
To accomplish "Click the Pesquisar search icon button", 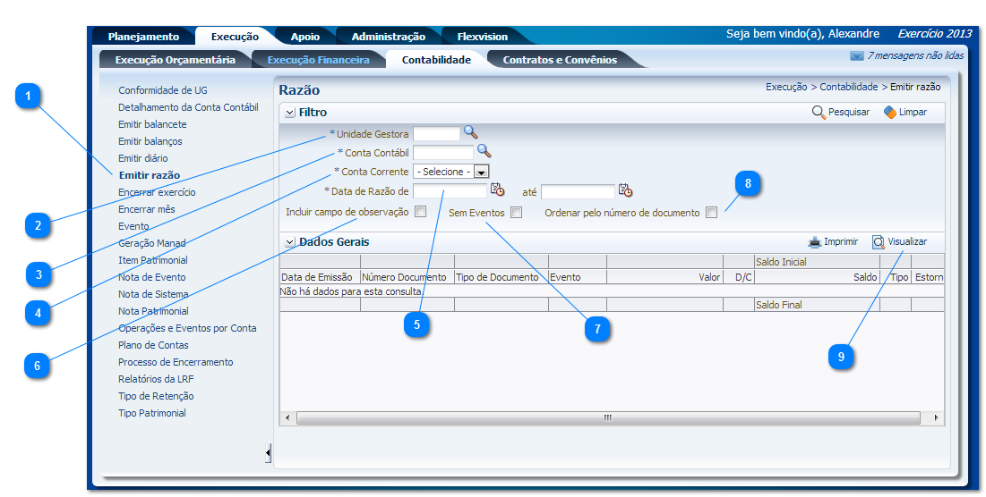I will pyautogui.click(x=819, y=113).
